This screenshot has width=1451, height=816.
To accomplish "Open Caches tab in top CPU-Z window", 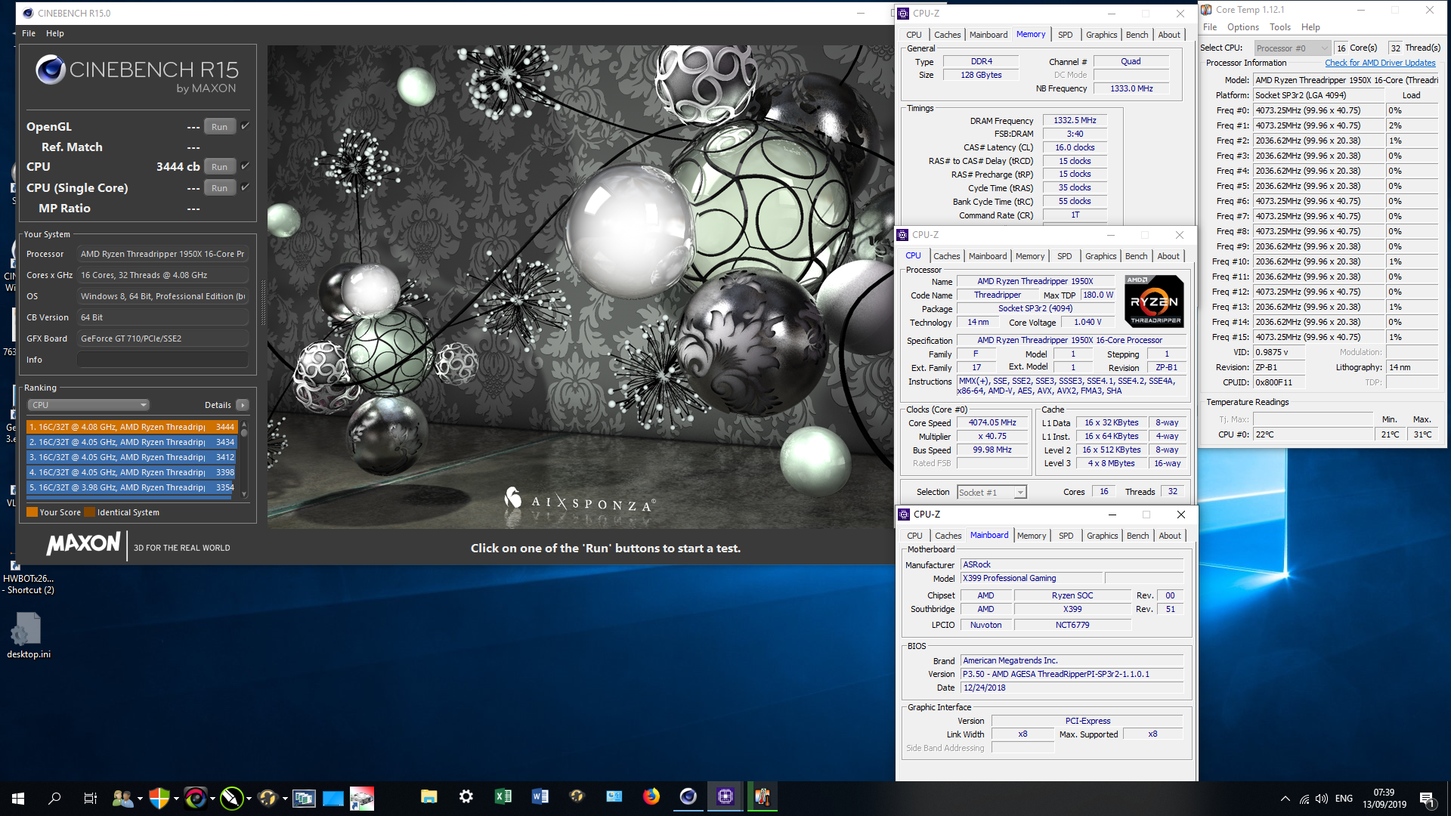I will point(947,35).
